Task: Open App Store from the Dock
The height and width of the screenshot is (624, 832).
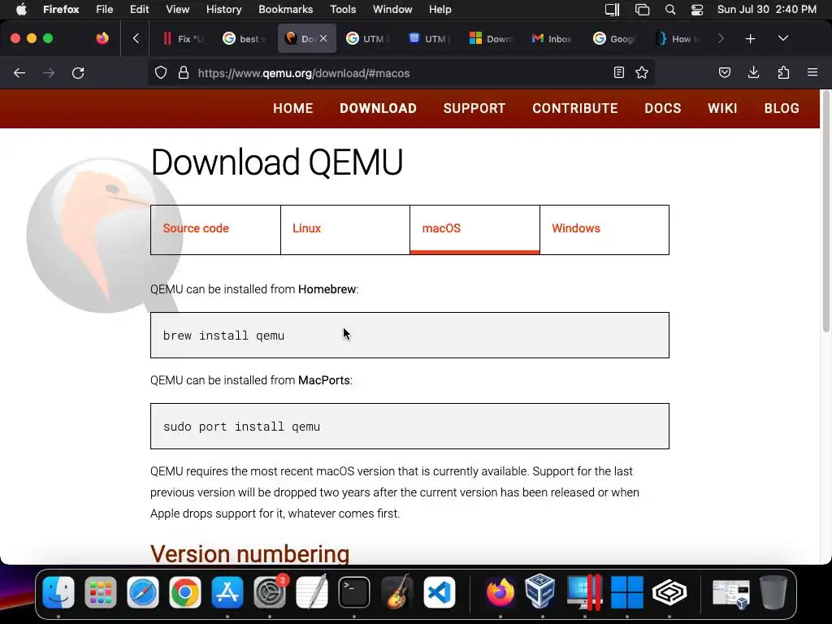Action: 227,592
